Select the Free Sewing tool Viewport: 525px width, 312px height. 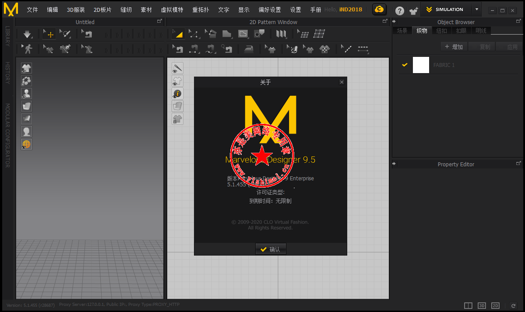210,49
